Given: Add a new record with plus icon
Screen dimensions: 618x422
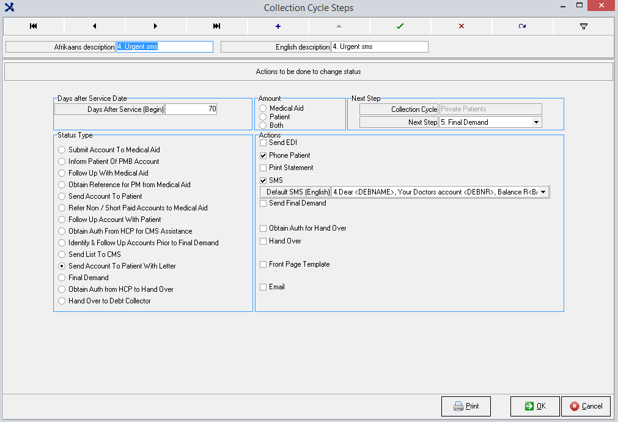Looking at the screenshot, I should click(x=278, y=26).
